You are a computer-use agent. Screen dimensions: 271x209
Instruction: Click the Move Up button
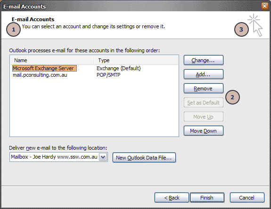click(x=204, y=117)
